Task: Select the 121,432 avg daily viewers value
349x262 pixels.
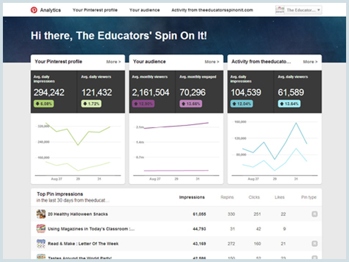Action: point(97,93)
